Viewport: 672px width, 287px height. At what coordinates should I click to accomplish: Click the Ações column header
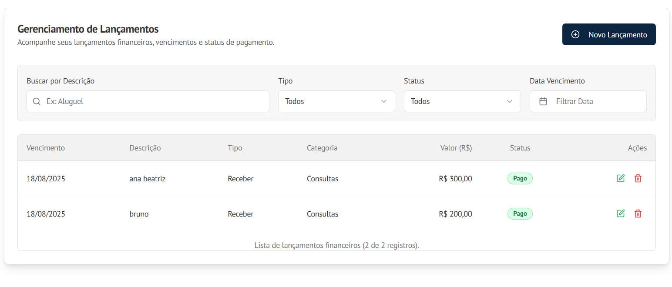637,148
